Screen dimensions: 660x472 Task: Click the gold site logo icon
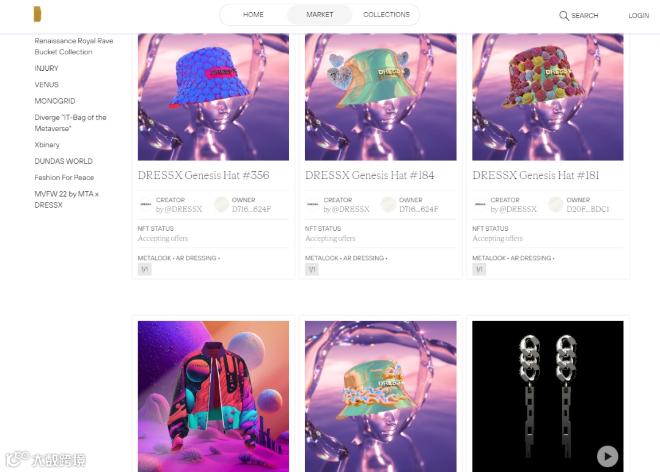click(37, 14)
